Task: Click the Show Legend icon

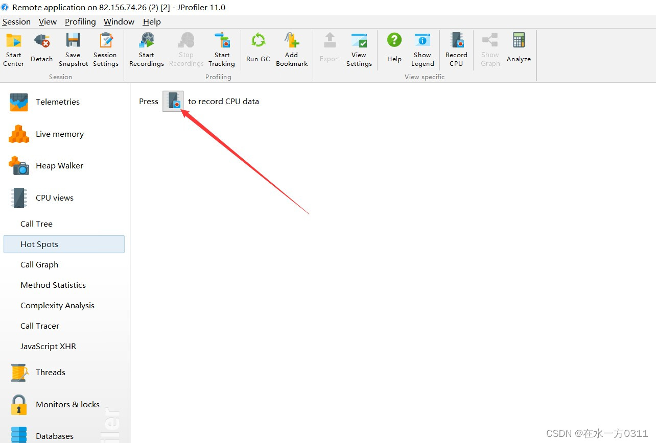Action: 423,50
